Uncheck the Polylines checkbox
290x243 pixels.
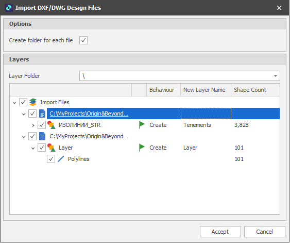point(51,159)
